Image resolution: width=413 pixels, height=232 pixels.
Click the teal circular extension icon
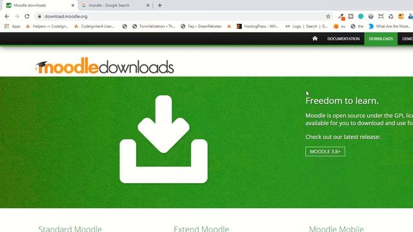[361, 16]
